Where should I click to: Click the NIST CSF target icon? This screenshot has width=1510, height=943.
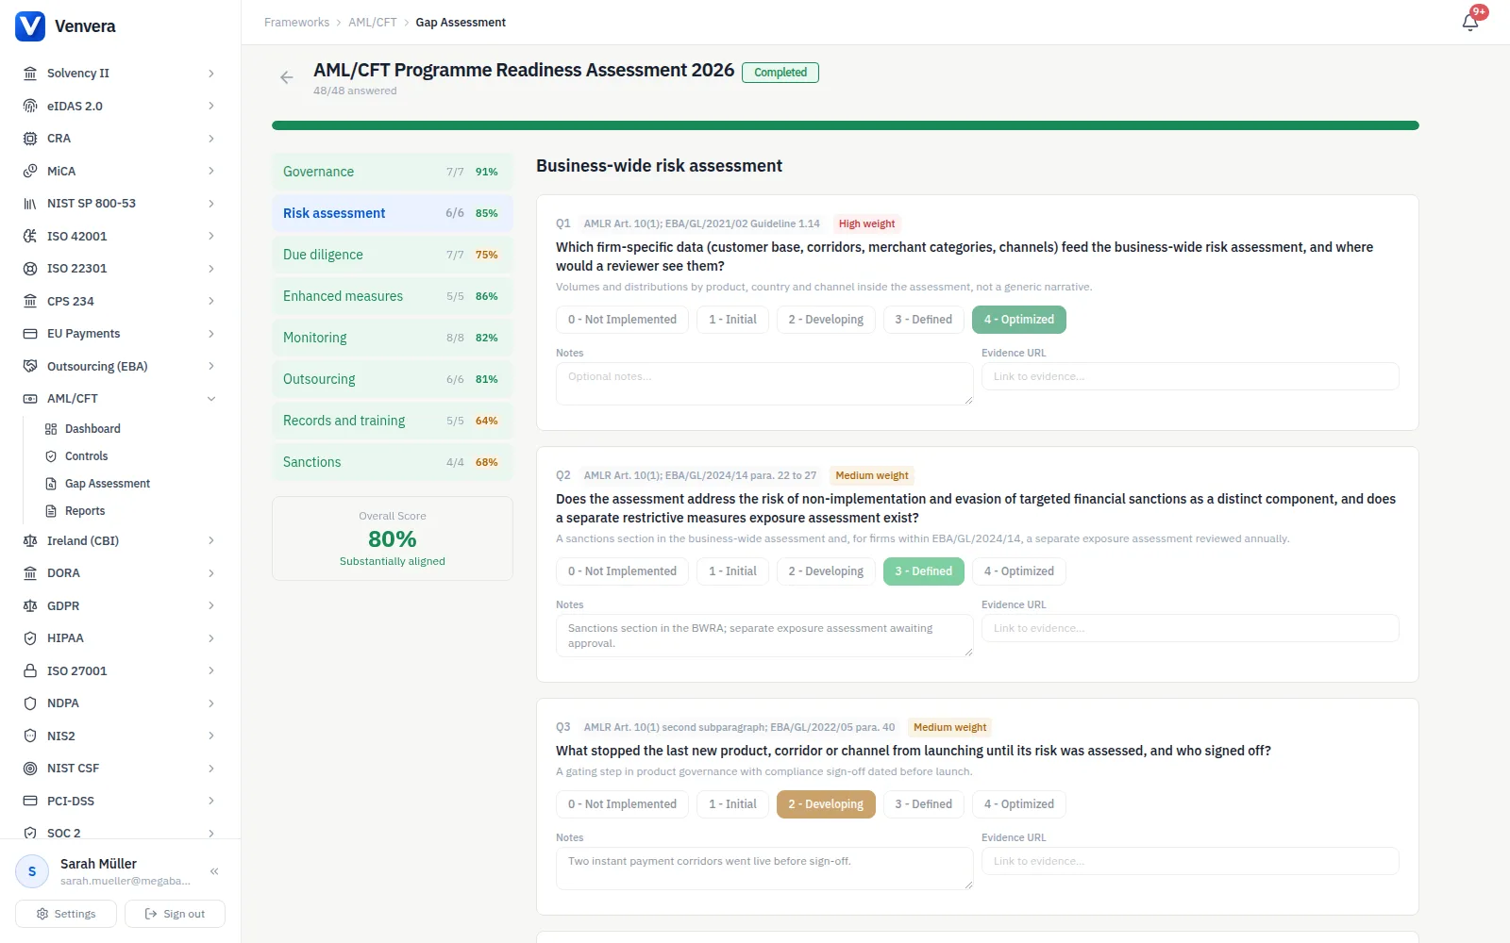tap(30, 769)
